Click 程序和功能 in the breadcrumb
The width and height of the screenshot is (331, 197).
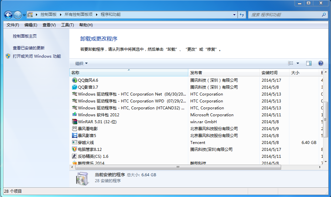click(110, 14)
